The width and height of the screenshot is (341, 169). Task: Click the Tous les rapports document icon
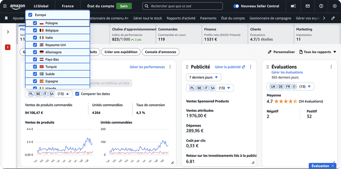tap(301, 52)
